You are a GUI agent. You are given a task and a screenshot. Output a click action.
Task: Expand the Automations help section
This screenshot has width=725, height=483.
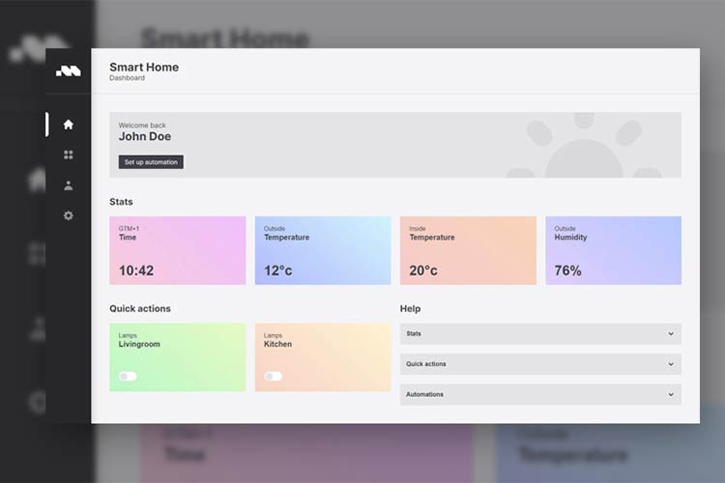(540, 394)
